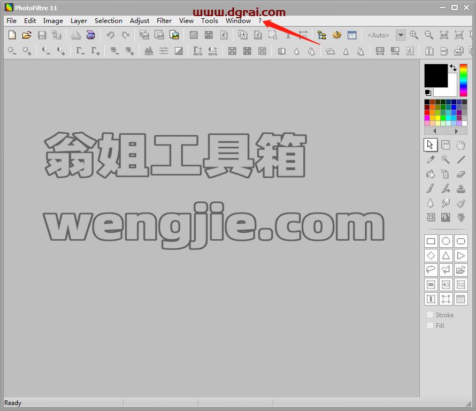476x411 pixels.
Task: Select the Fill paint bucket tool
Action: point(431,174)
